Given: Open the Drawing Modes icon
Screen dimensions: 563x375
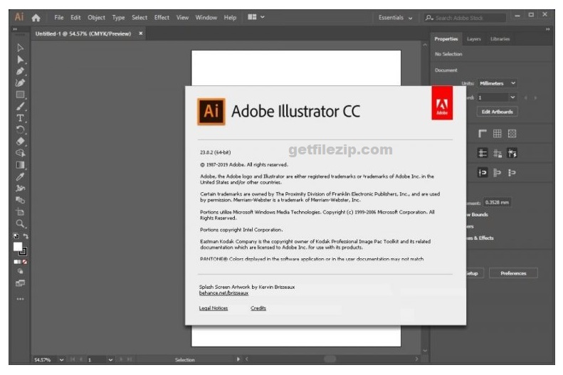Looking at the screenshot, I should point(20,272).
